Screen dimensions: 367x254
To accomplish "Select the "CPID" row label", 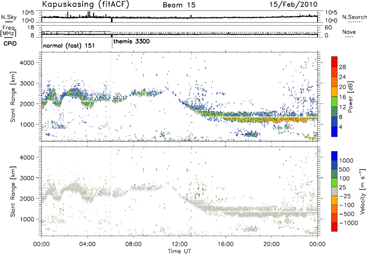I will pos(10,44).
